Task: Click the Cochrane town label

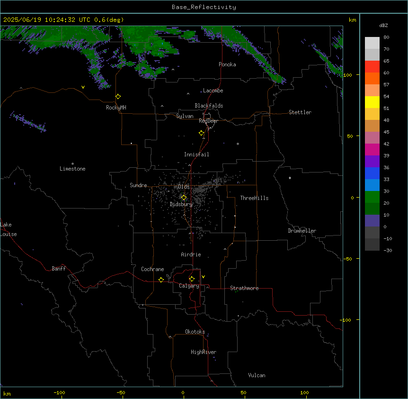Action: [x=152, y=269]
